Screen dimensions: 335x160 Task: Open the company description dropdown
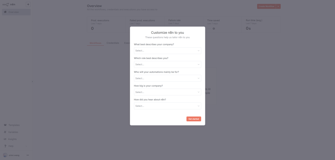tap(167, 51)
